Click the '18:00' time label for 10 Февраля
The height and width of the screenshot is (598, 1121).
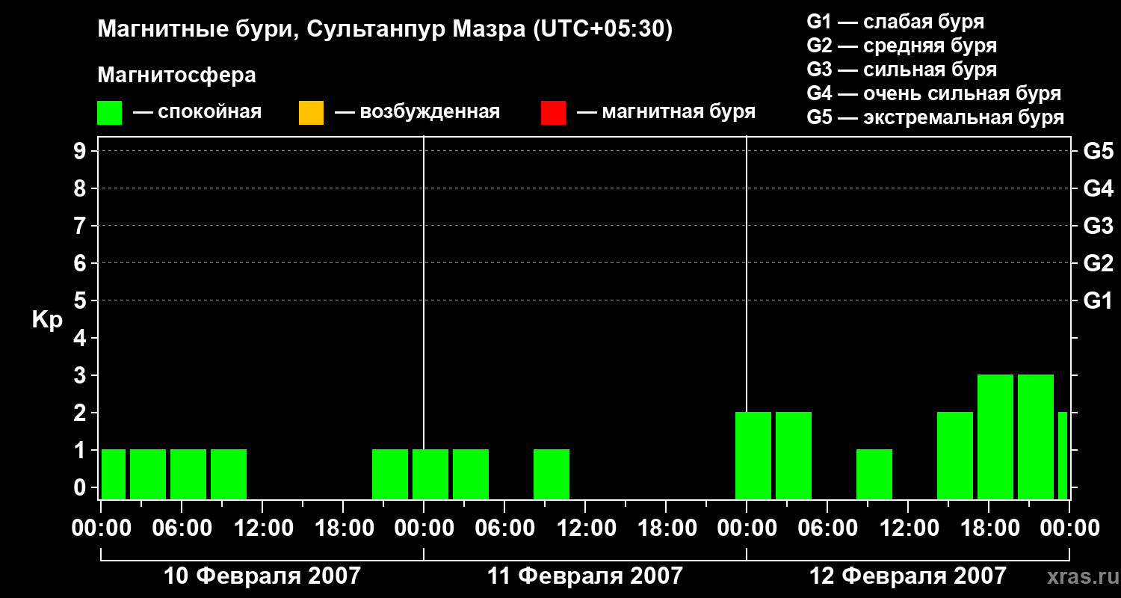click(x=343, y=528)
